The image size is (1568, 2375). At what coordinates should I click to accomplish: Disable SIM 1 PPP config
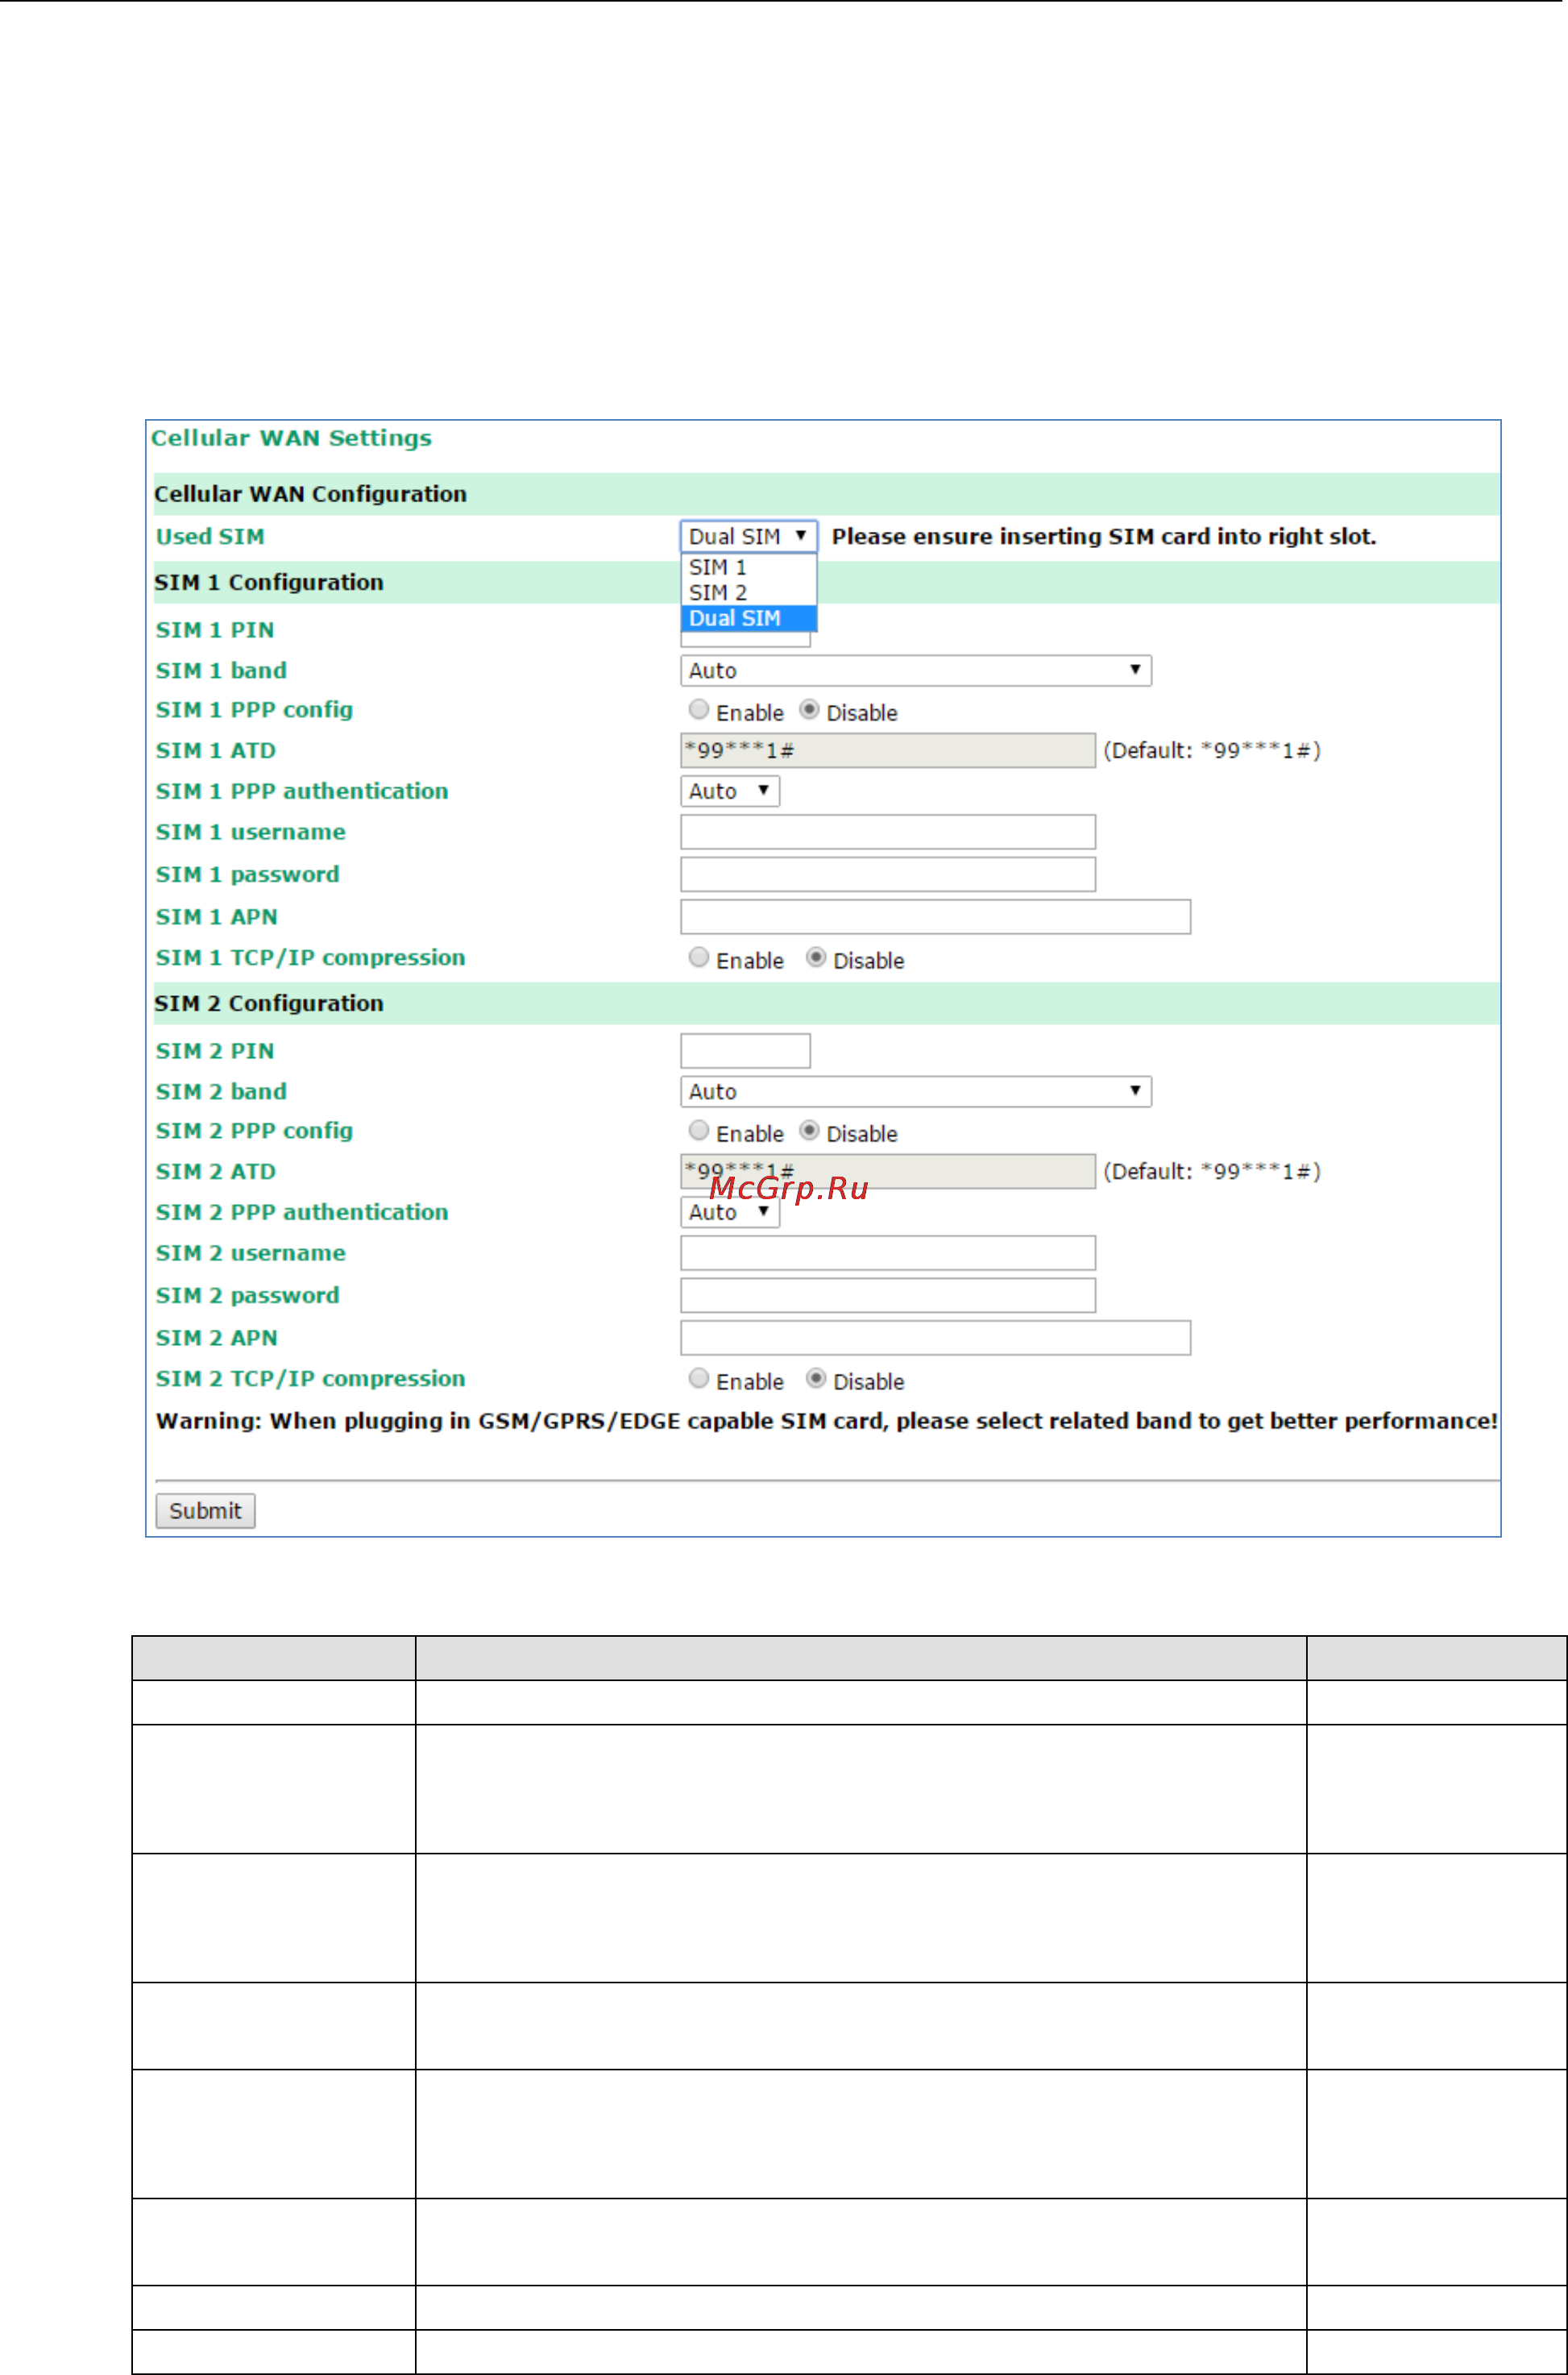point(809,709)
